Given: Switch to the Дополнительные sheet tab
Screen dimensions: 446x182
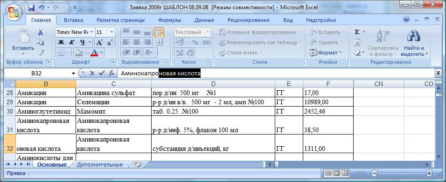Looking at the screenshot, I should (100, 165).
